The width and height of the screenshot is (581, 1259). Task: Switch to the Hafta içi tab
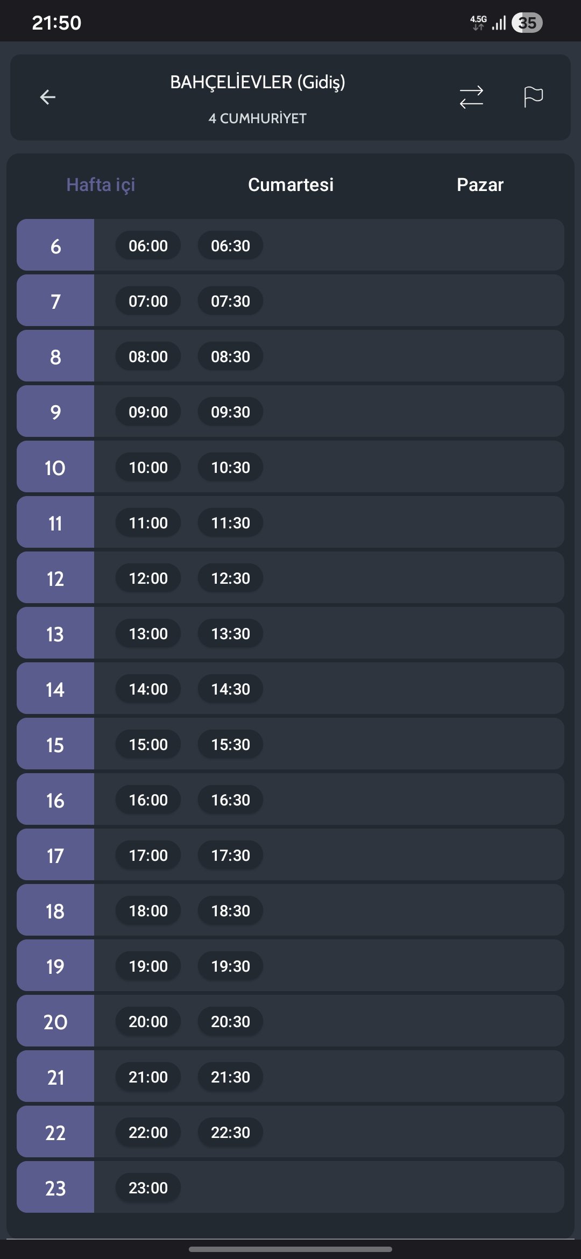pos(101,185)
